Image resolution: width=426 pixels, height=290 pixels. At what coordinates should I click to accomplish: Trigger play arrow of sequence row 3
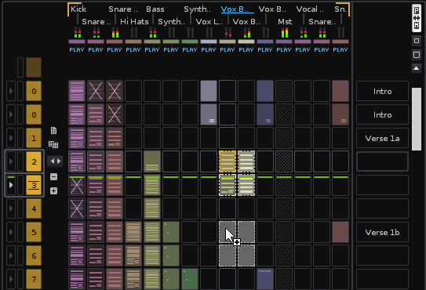[x=11, y=185]
